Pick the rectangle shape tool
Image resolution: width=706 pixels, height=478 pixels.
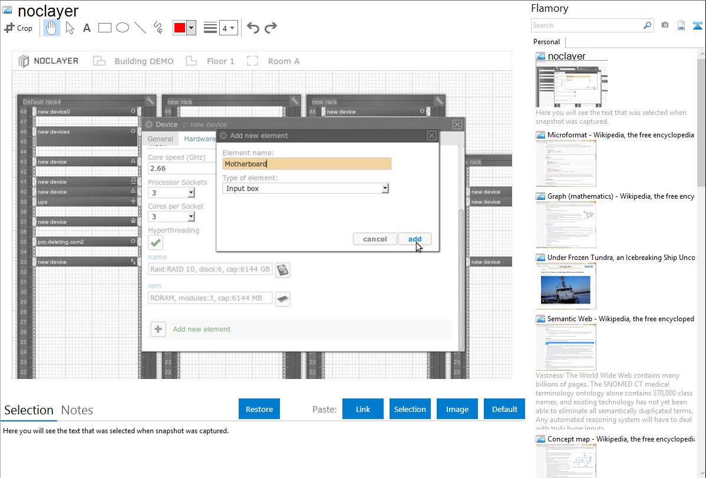pos(105,28)
